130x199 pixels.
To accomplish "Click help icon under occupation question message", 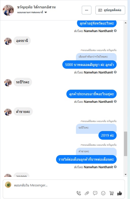I will pos(115,102).
